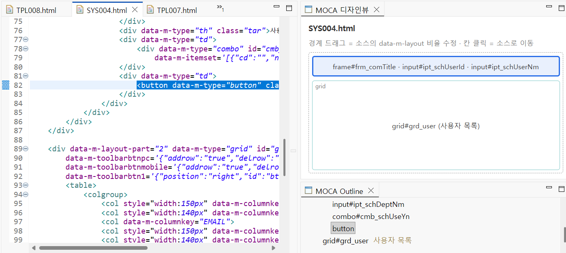The image size is (566, 253).
Task: Close the MOCA 디자인뷰 view
Action: [376, 10]
